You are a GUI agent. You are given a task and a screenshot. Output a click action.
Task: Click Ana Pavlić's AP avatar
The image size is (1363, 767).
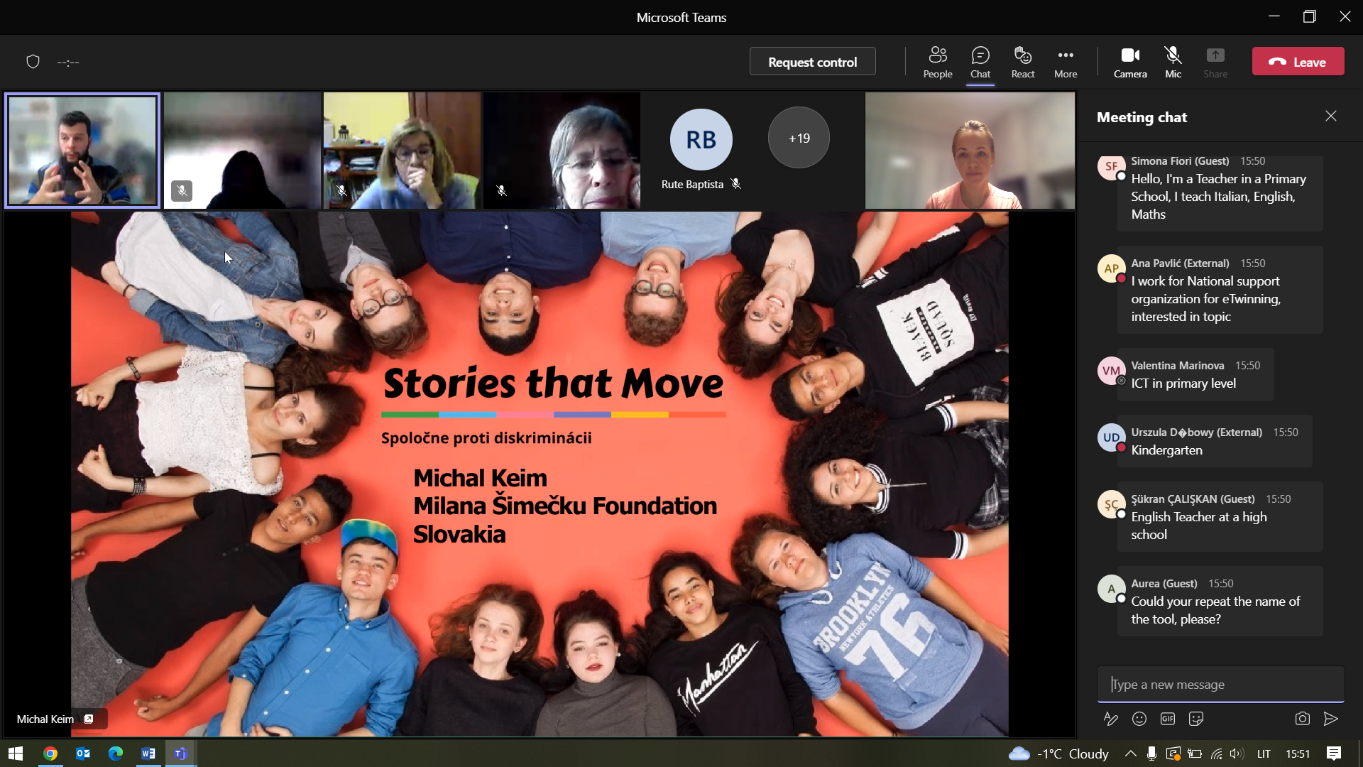click(x=1111, y=268)
